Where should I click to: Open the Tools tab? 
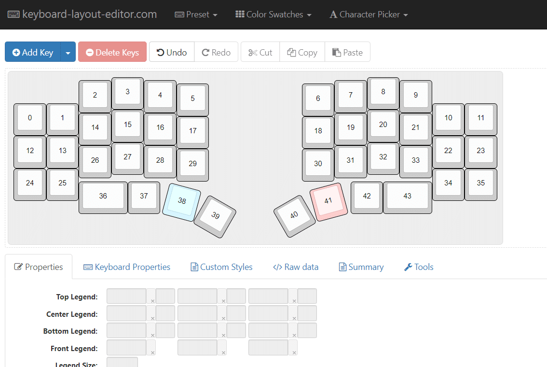click(x=419, y=267)
